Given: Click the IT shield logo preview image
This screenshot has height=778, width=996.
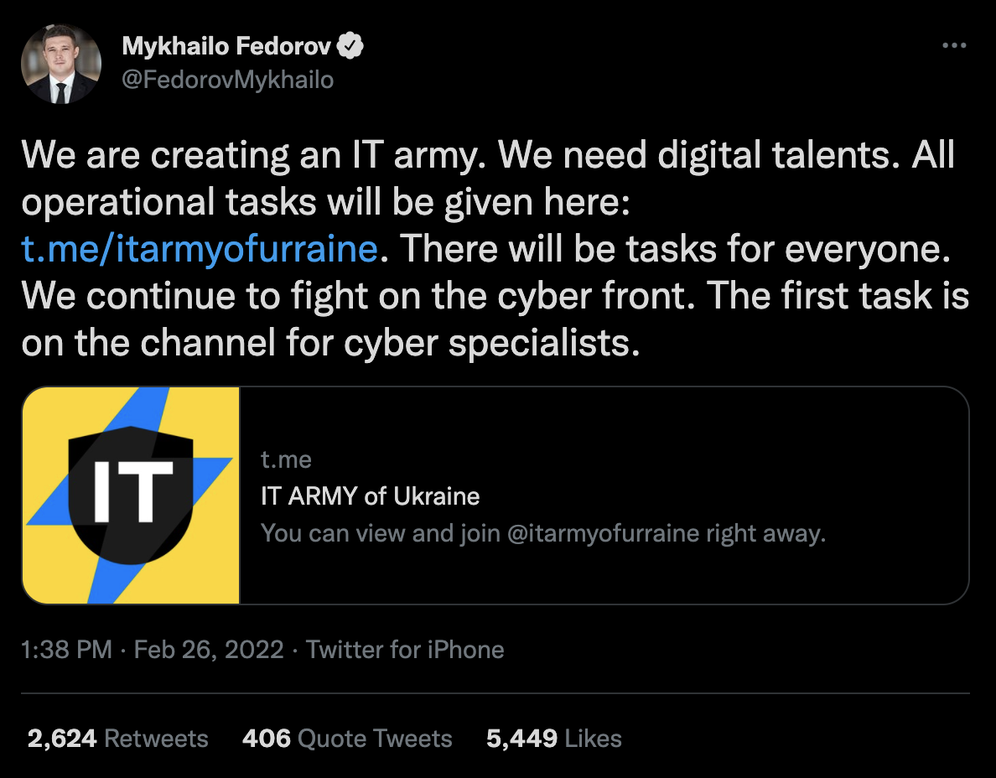Looking at the screenshot, I should 132,495.
